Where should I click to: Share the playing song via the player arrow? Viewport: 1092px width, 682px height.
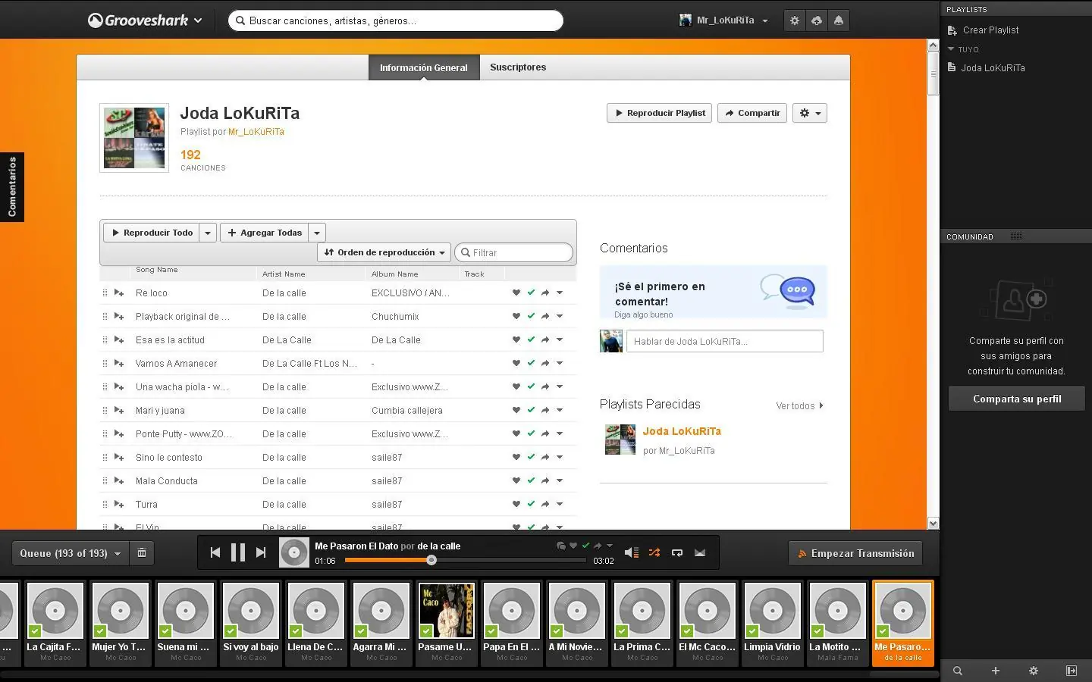tap(598, 546)
